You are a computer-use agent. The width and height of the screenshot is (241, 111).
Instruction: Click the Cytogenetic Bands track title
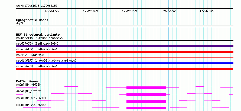[x=32, y=20]
